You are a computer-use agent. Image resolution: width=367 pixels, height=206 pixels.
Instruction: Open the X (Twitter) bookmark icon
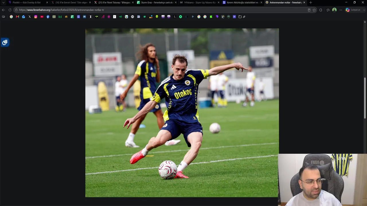pyautogui.click(x=30, y=17)
